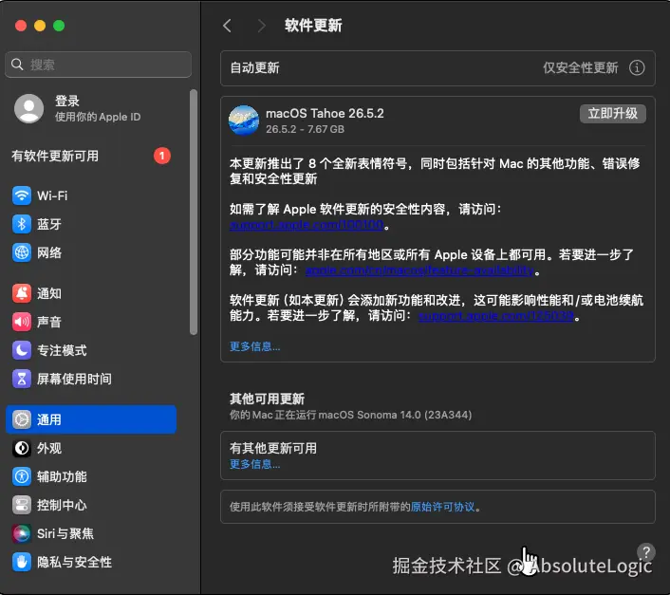Go forward with the right chevron

coord(262,26)
